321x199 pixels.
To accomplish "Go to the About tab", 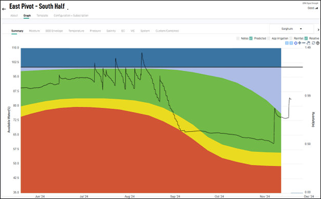I will click(x=14, y=15).
